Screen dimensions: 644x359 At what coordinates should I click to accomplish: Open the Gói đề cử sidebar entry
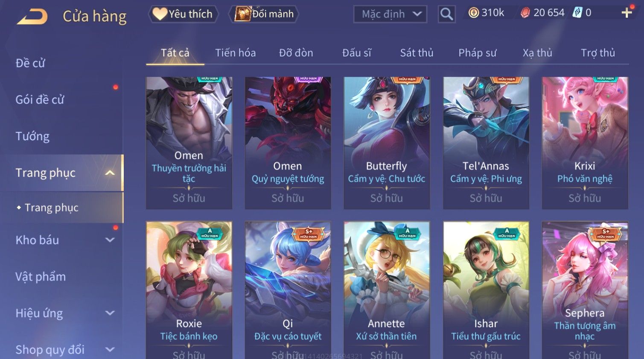pos(40,100)
